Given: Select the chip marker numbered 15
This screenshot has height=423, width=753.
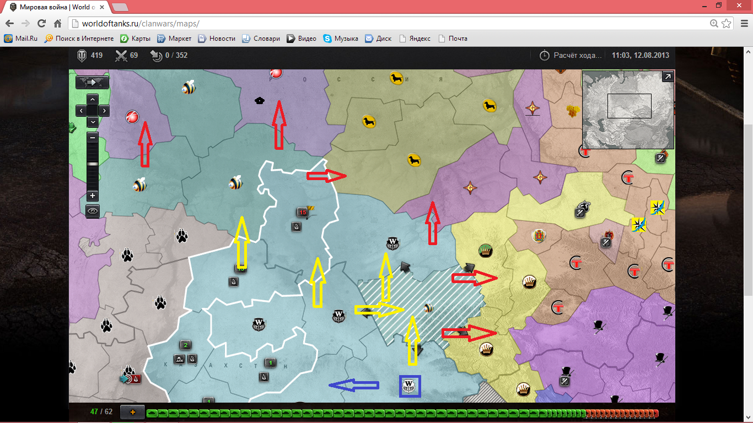Looking at the screenshot, I should tap(302, 212).
